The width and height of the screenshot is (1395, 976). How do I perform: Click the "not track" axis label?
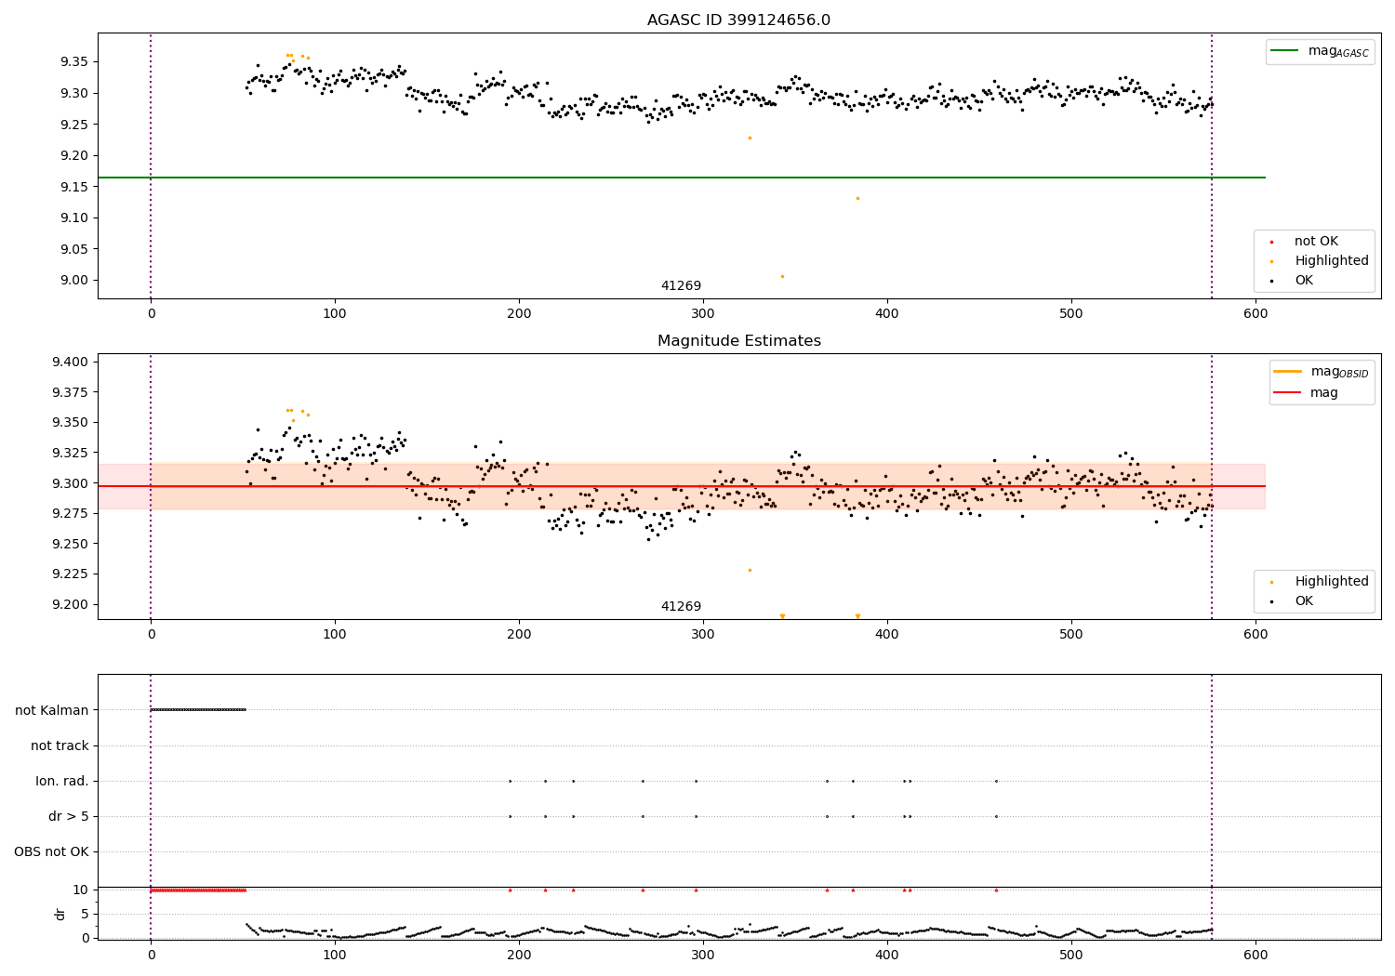point(60,745)
